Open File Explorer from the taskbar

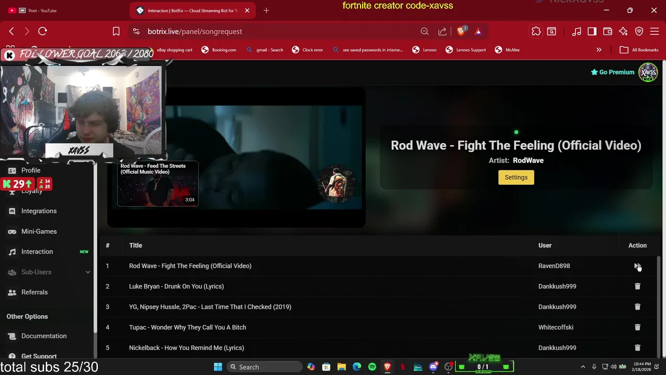(x=341, y=367)
